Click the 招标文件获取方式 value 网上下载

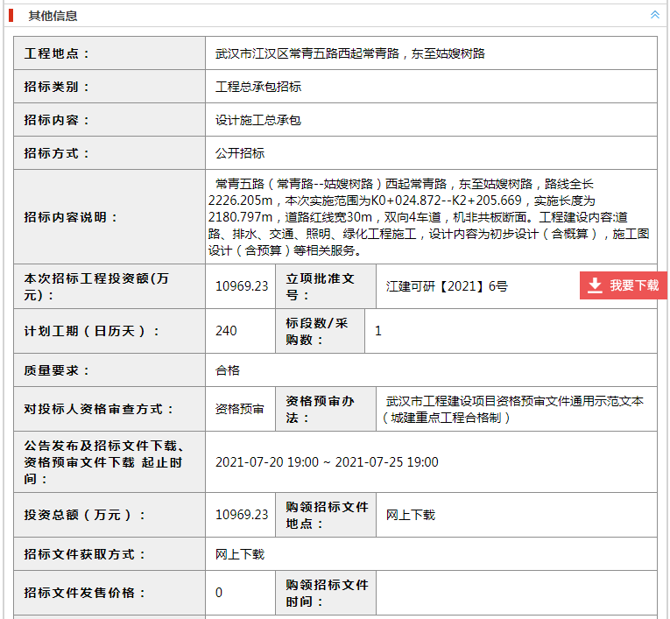(240, 554)
